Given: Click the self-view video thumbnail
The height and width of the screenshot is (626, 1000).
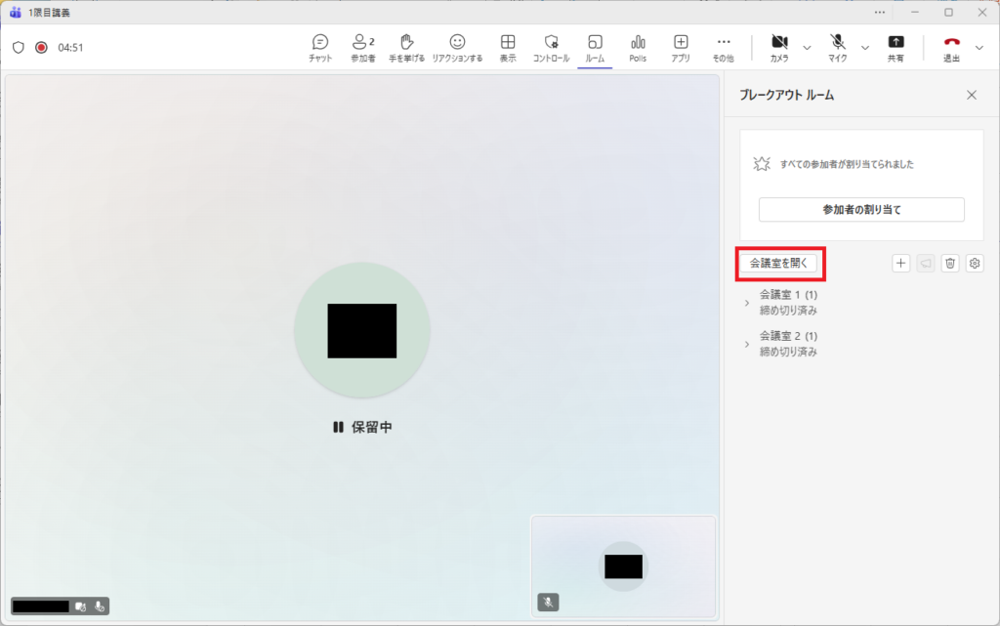Looking at the screenshot, I should pyautogui.click(x=623, y=565).
